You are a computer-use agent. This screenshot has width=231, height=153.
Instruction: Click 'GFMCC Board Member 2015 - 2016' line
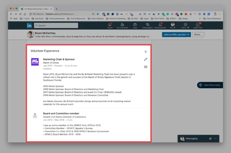point(63,134)
